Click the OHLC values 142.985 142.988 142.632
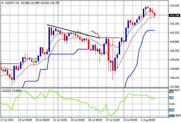Image resolution: width=181 pixels, height=123 pixels. (x=35, y=3)
